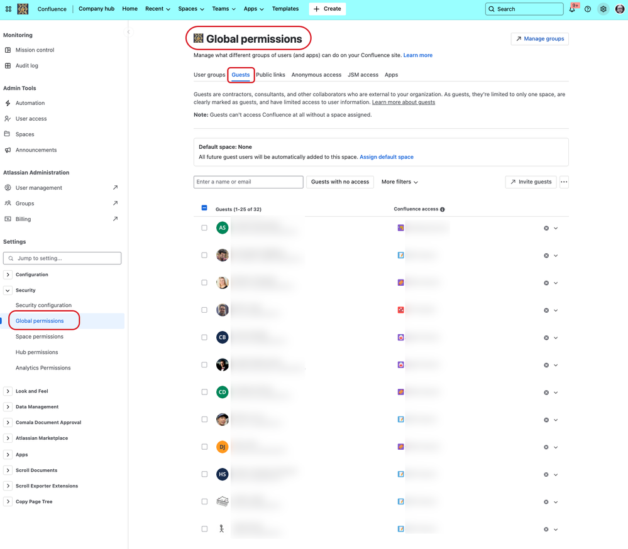
Task: Open the Spaces dropdown in top bar
Action: tap(191, 9)
